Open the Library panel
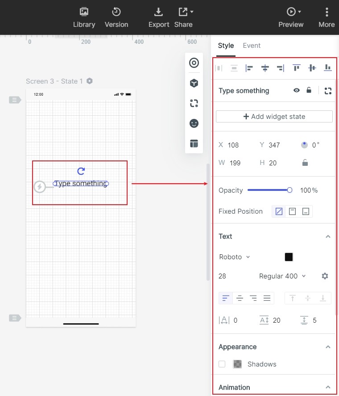 (x=84, y=17)
